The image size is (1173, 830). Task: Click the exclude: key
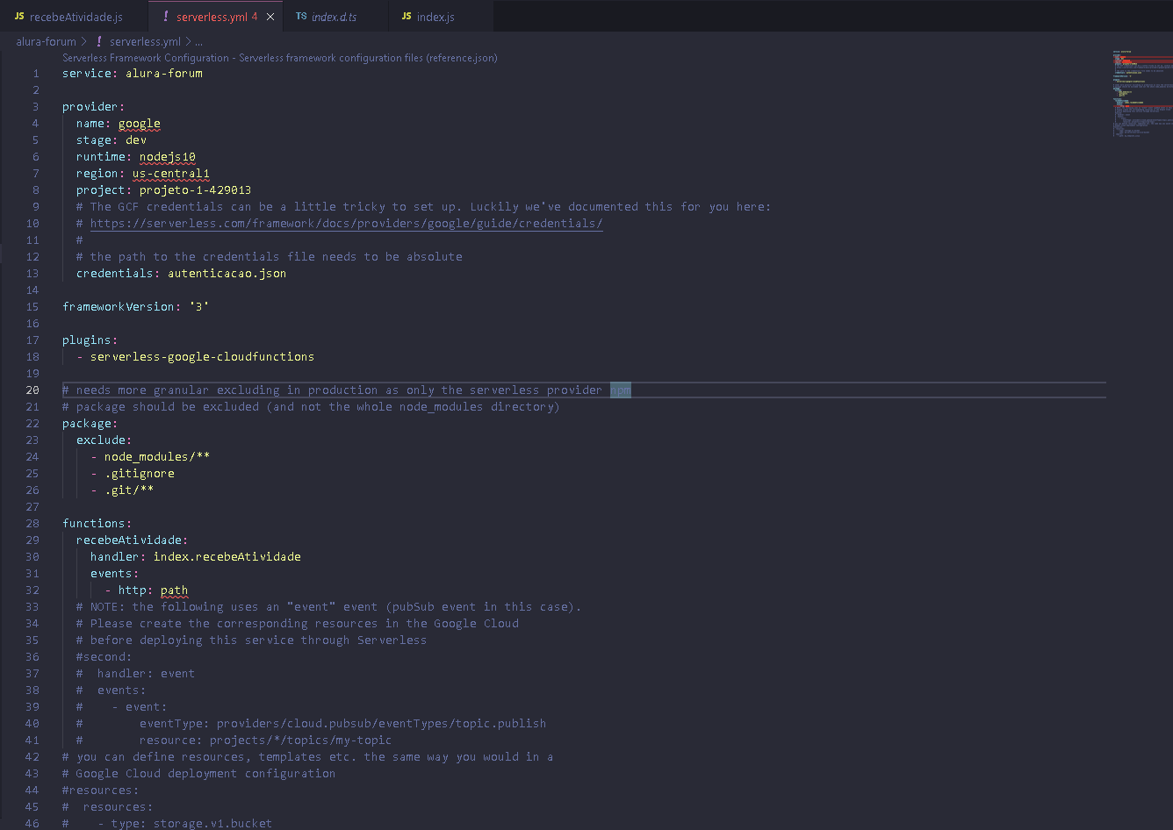point(104,440)
